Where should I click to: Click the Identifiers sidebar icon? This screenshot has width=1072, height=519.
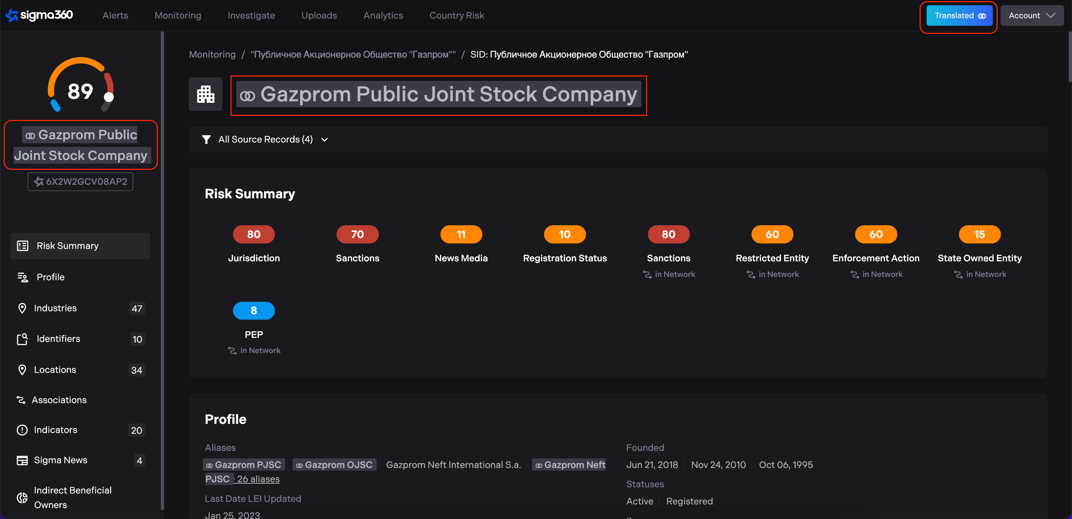tap(23, 339)
